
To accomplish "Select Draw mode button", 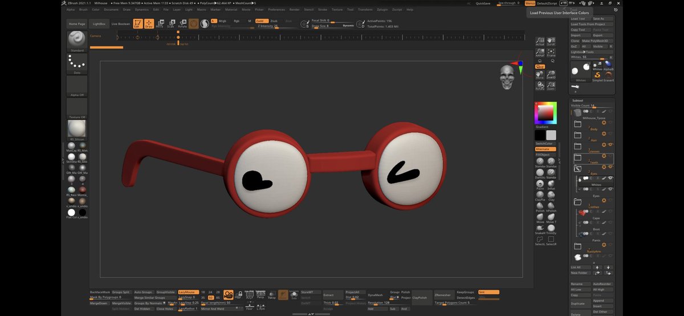I will (149, 24).
